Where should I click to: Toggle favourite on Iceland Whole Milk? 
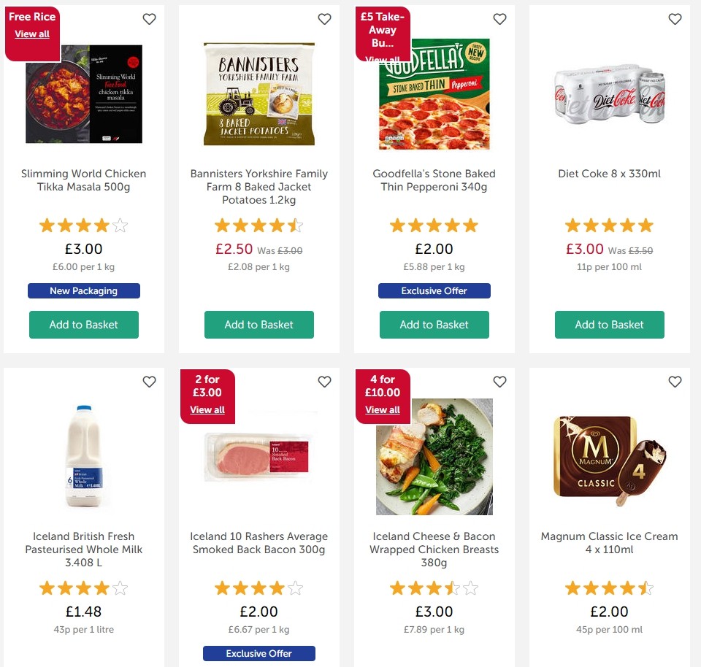coord(149,382)
